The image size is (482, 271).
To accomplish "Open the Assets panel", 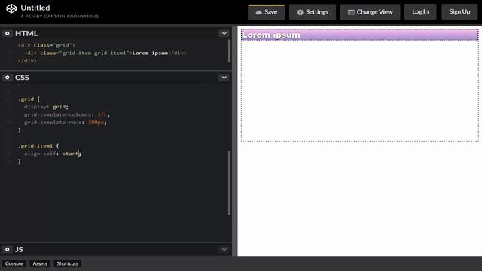I will [40, 263].
